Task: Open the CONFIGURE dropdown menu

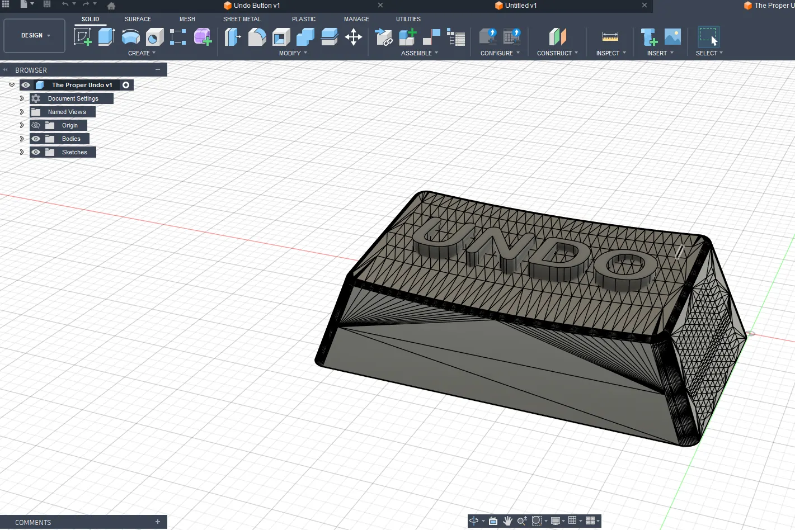Action: pyautogui.click(x=500, y=53)
